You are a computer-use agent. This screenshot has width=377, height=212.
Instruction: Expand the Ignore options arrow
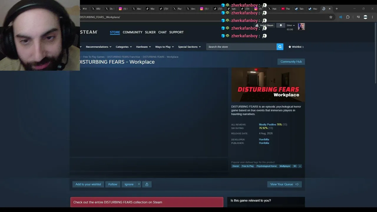point(139,184)
